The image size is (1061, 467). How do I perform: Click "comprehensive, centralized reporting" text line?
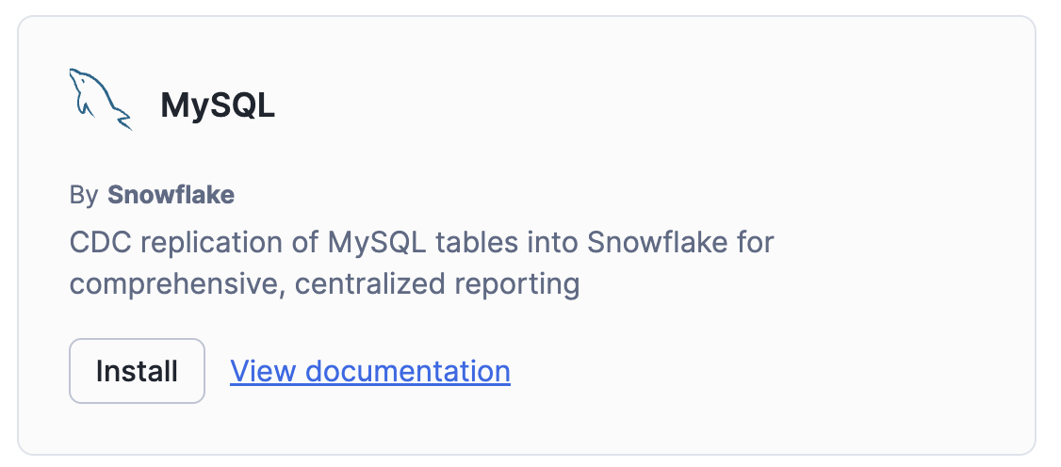coord(324,283)
